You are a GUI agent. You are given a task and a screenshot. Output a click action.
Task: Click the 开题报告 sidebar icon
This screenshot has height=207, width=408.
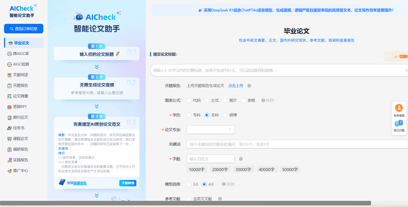tap(10, 85)
